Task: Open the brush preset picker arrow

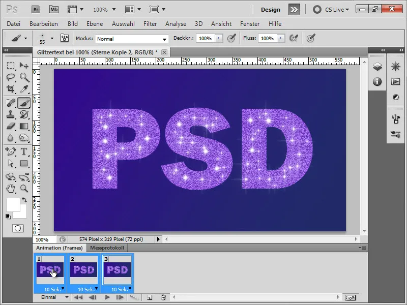Action: coord(52,39)
